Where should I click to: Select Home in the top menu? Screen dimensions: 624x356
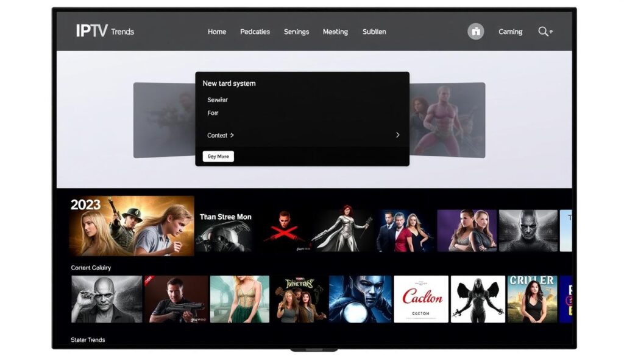click(217, 31)
